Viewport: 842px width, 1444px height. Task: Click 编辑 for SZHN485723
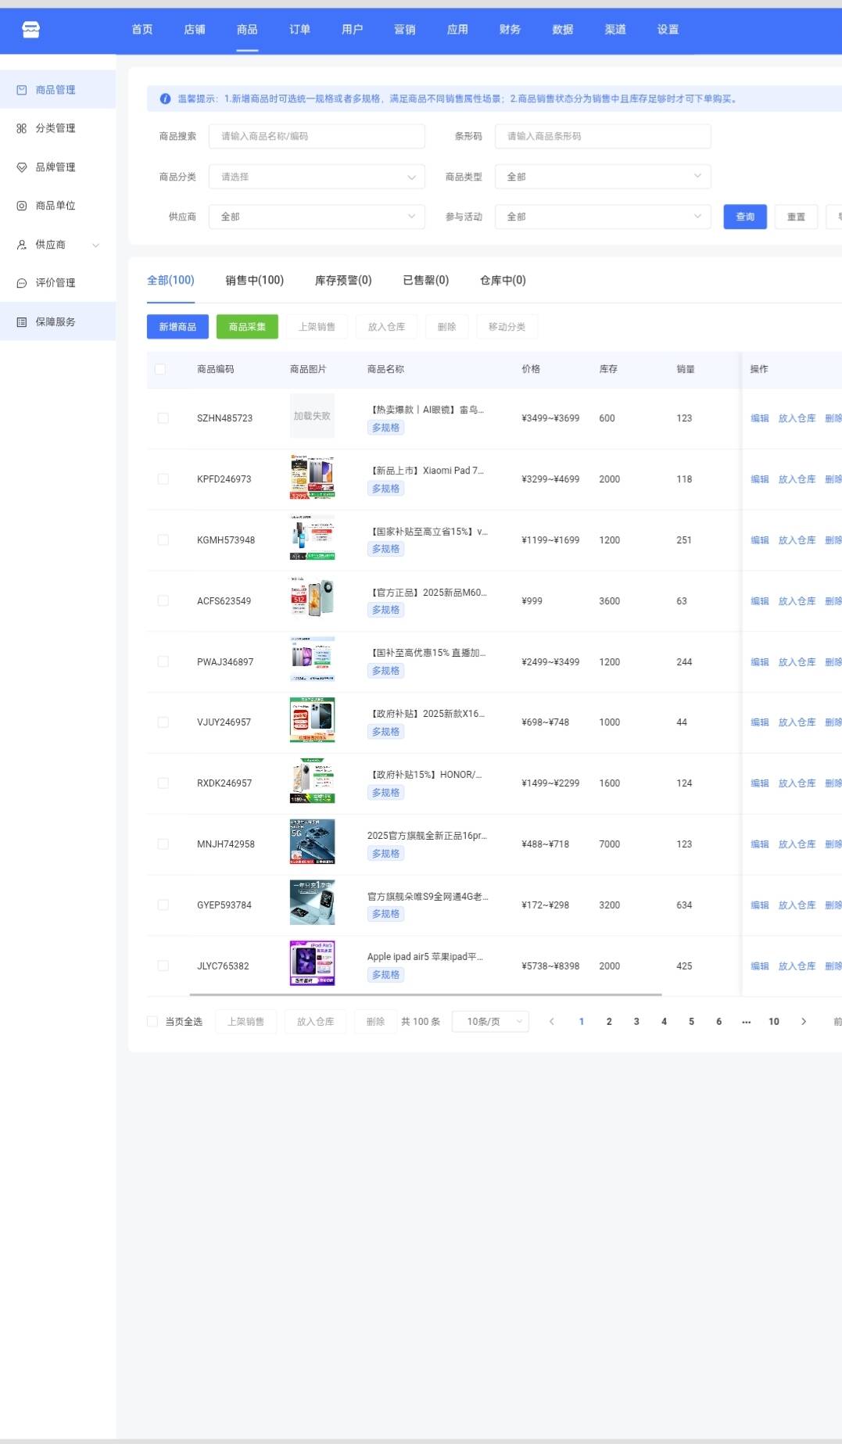coord(760,418)
